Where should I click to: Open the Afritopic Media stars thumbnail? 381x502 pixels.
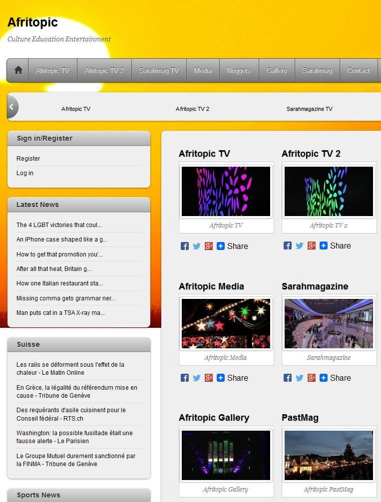click(x=226, y=323)
